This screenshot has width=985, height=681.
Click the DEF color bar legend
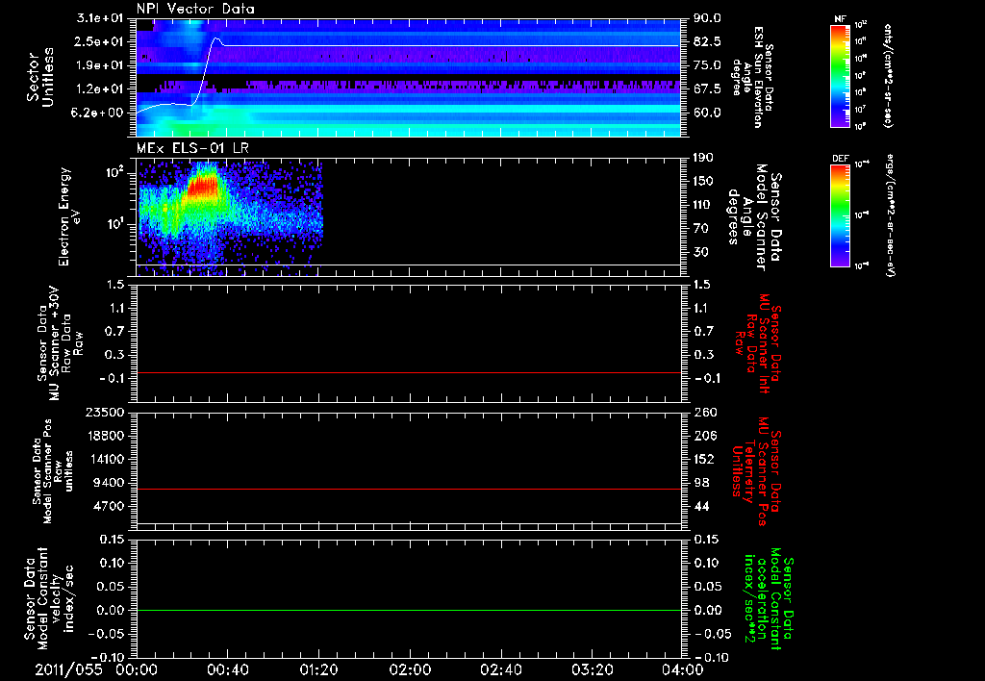point(841,215)
